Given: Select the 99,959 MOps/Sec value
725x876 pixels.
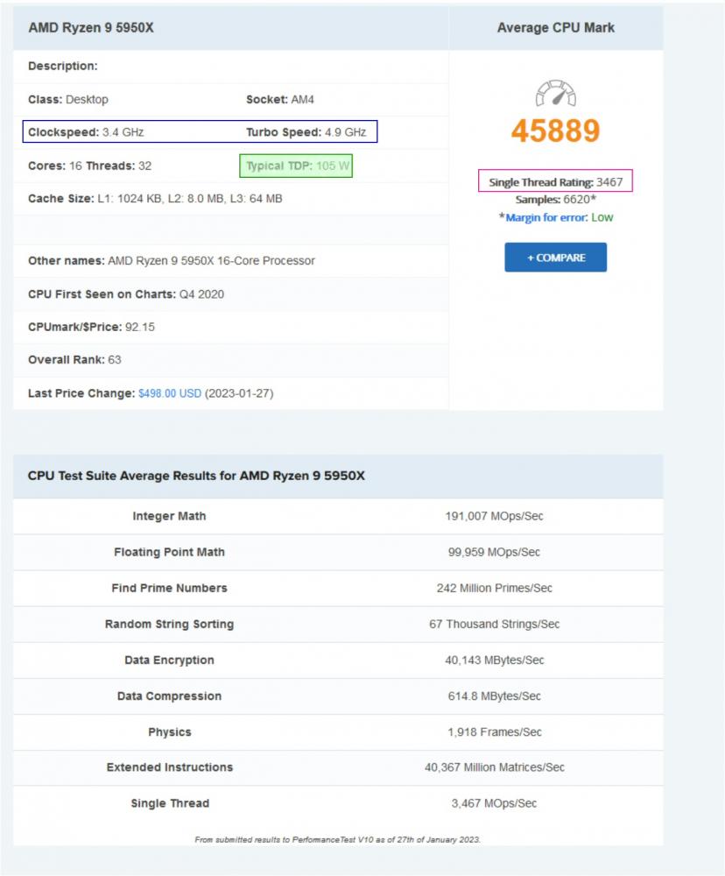Looking at the screenshot, I should [x=495, y=552].
